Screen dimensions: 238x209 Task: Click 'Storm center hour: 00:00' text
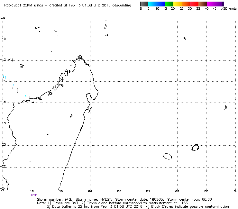(x=189, y=199)
